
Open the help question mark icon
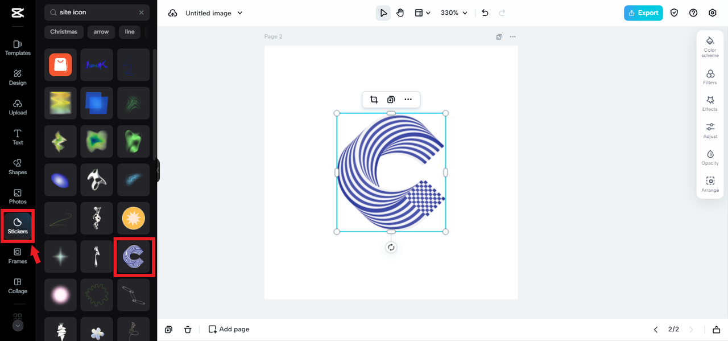coord(693,13)
